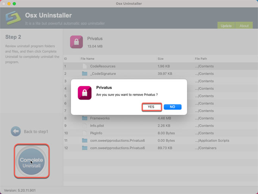Select the CodeResources file name

[103, 66]
